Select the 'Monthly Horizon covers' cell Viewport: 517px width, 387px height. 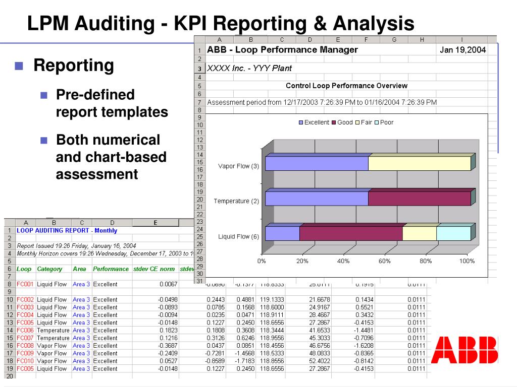point(105,253)
